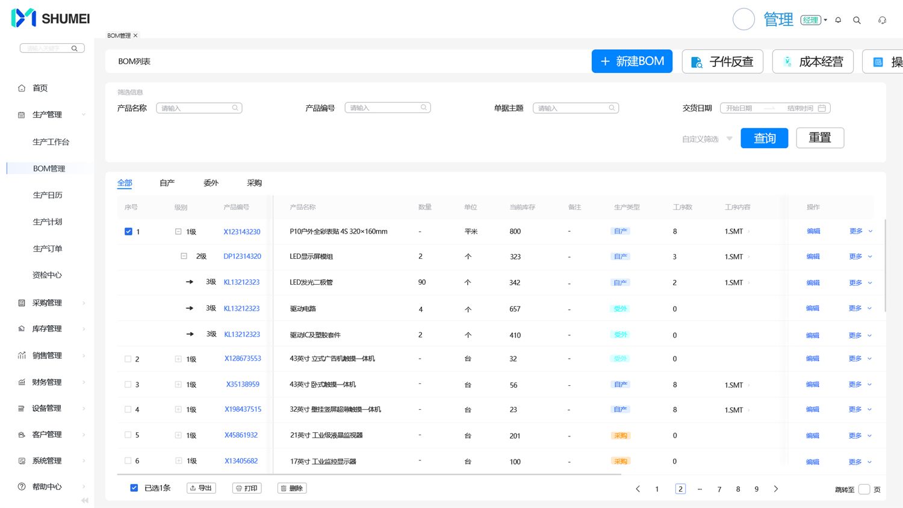Click the user avatar circle
Viewport: 903px width, 508px height.
(743, 19)
